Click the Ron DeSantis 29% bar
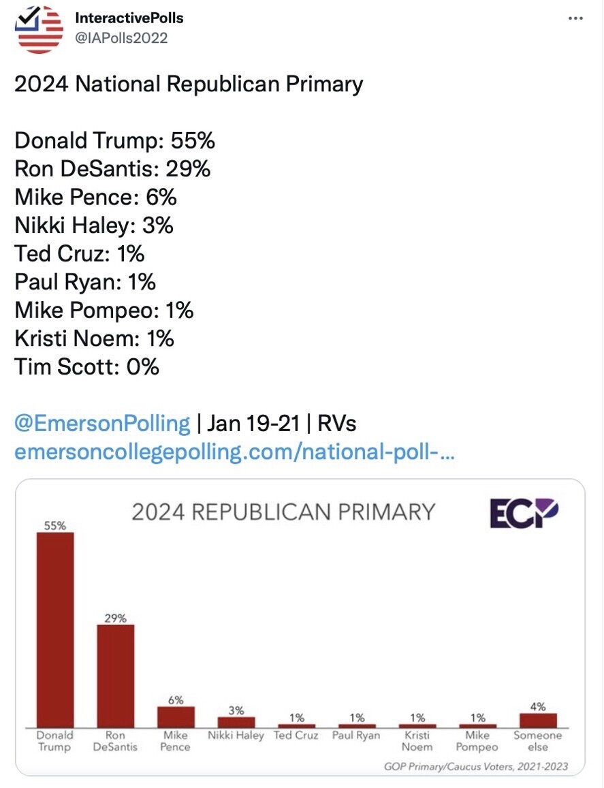604x788 pixels. (x=116, y=676)
